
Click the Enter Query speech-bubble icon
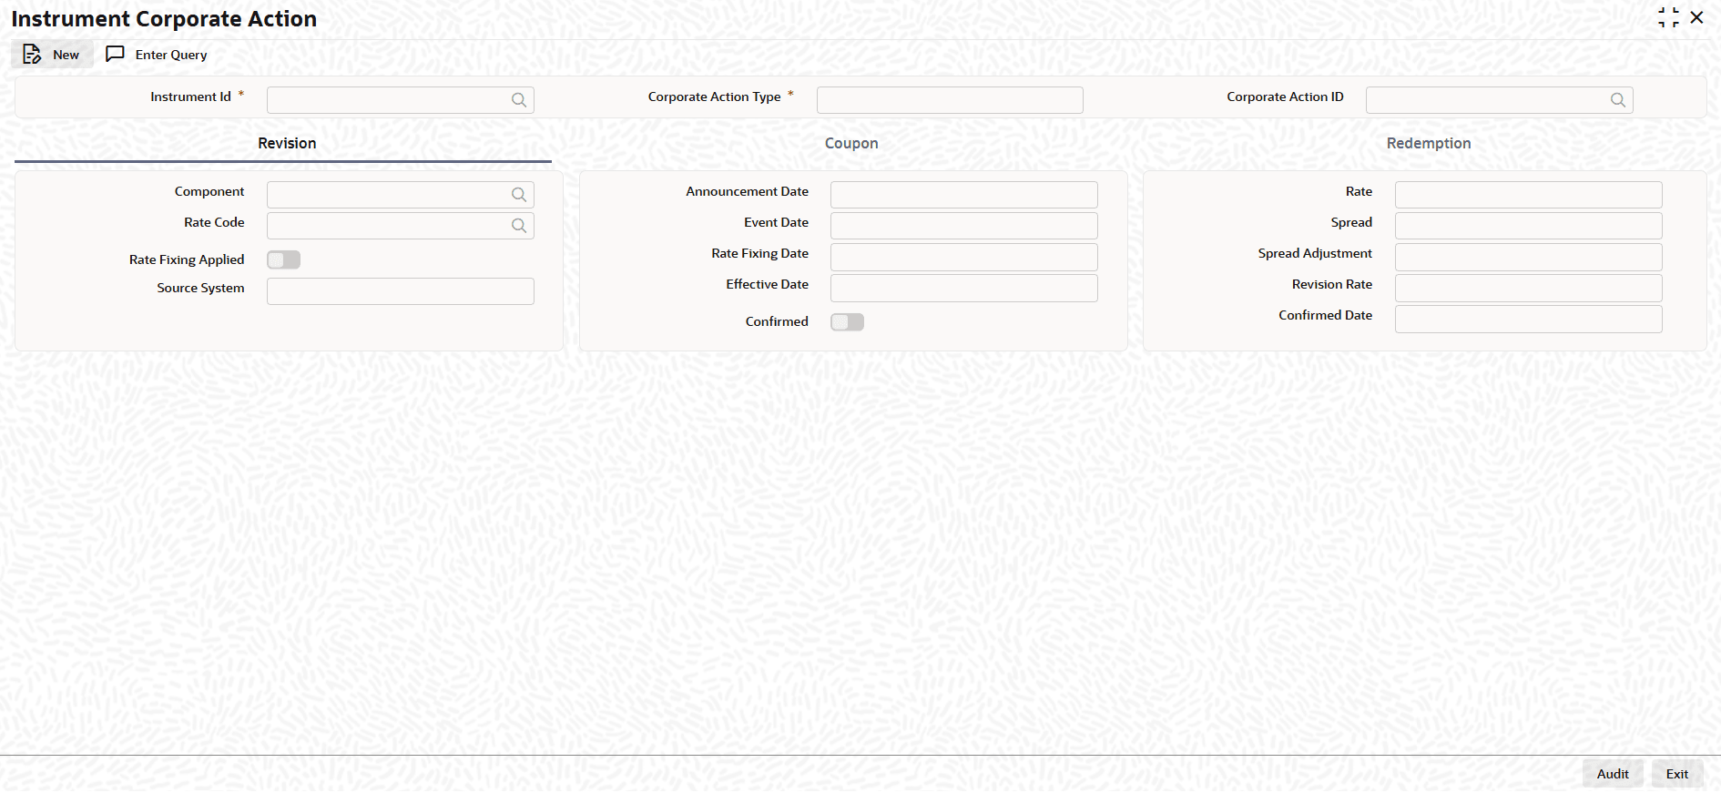click(x=115, y=55)
